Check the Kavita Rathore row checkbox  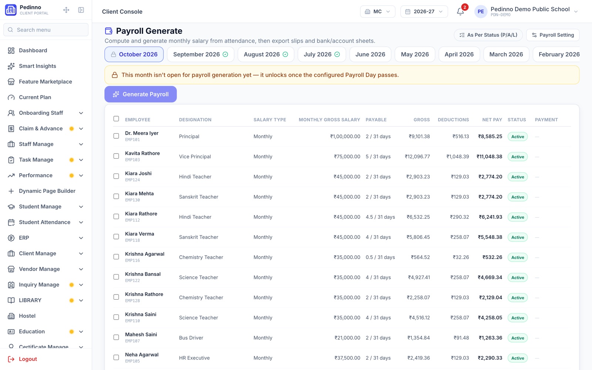pos(116,156)
